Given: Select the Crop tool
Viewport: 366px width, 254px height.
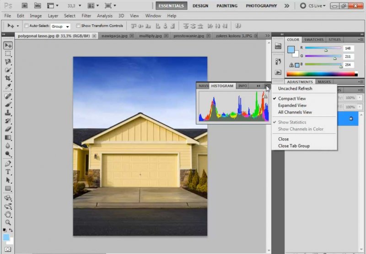Looking at the screenshot, I should pos(8,78).
